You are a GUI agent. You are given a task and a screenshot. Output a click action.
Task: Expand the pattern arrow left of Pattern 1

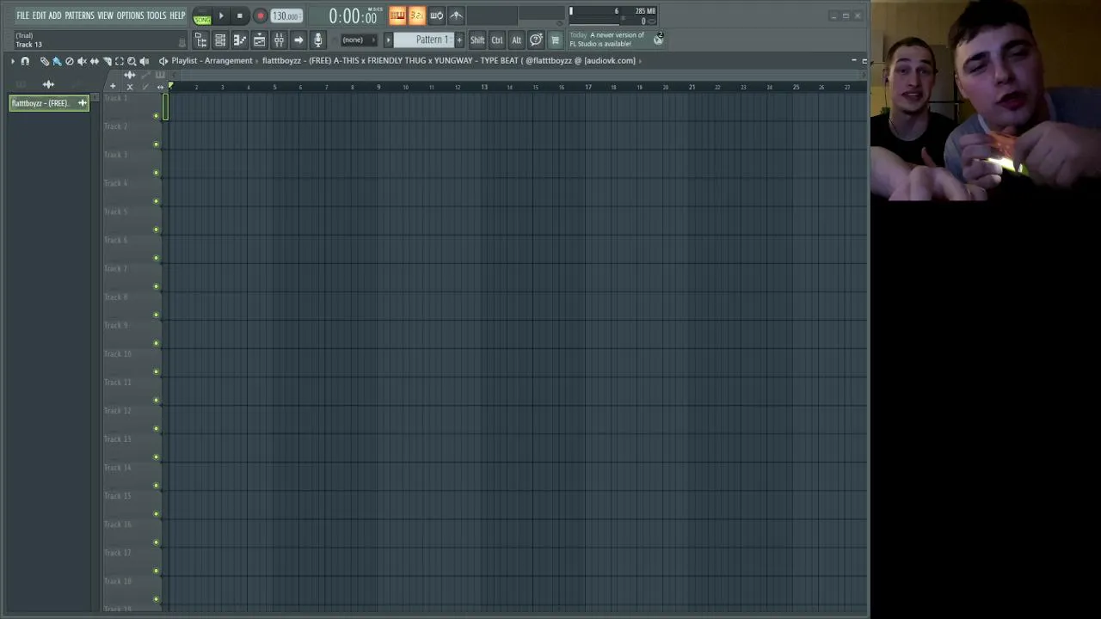(x=388, y=40)
